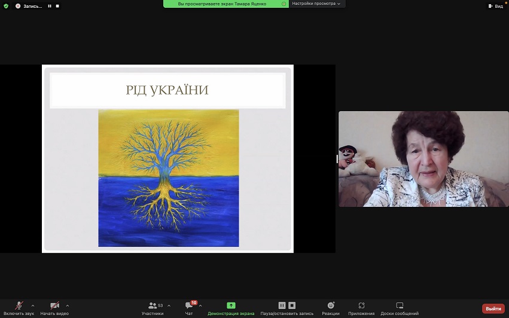The height and width of the screenshot is (318, 509).
Task: Expand chat options arrow
Action: (x=200, y=305)
